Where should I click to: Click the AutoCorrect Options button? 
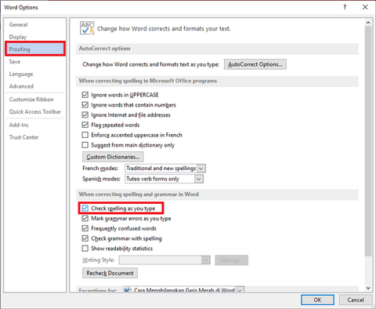pyautogui.click(x=255, y=64)
